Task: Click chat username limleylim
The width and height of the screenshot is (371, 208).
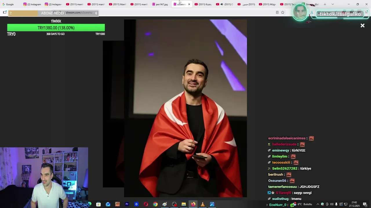Action: point(280,157)
